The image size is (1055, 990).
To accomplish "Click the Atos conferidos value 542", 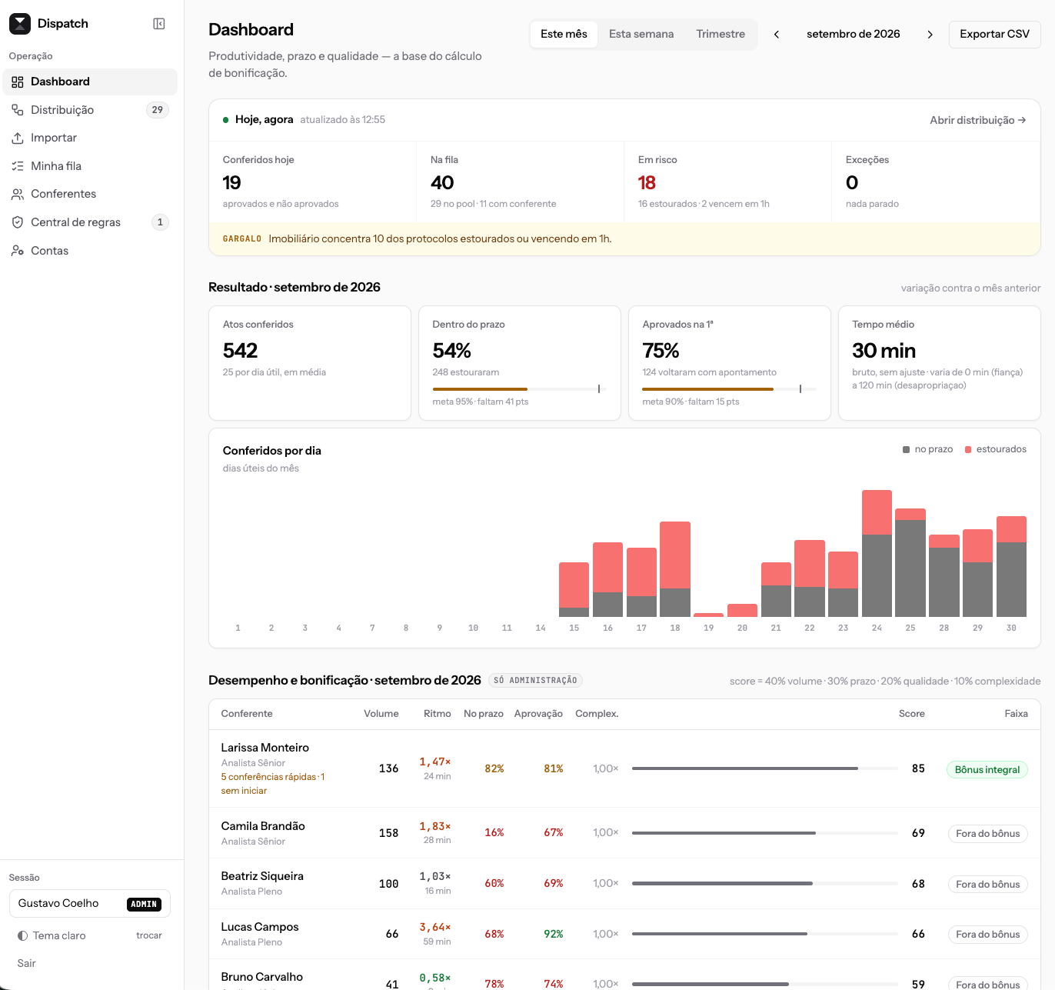I will (x=240, y=351).
